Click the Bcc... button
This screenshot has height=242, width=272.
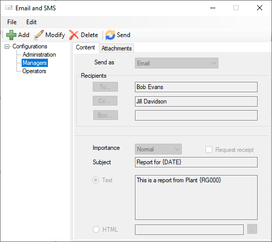[x=106, y=115]
